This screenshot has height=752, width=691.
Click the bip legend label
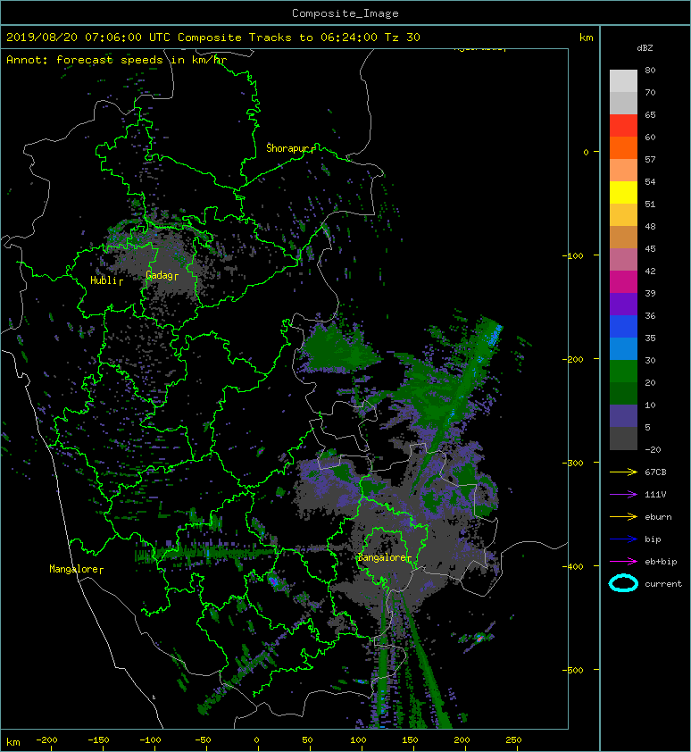click(653, 539)
